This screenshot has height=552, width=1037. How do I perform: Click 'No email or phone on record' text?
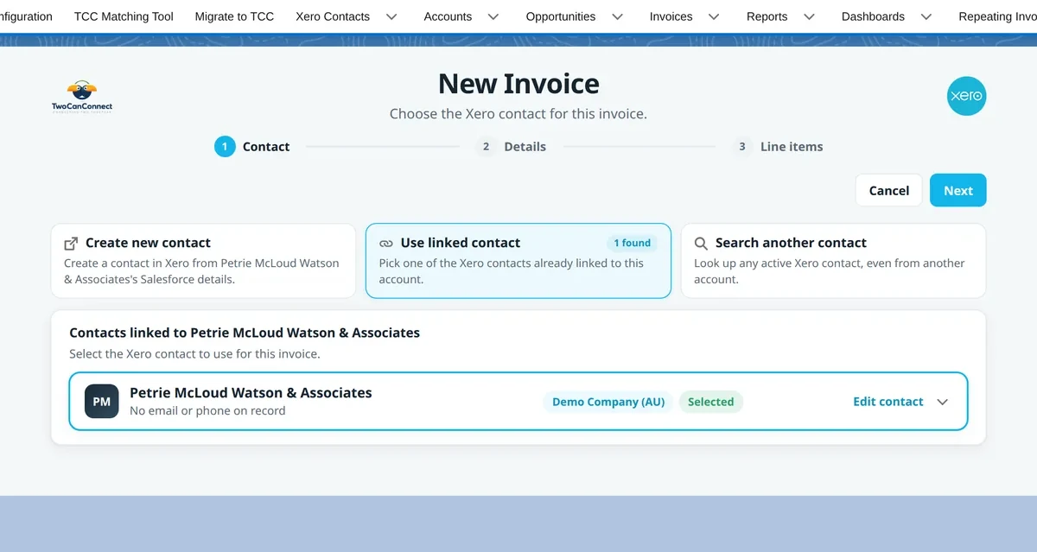pos(207,411)
